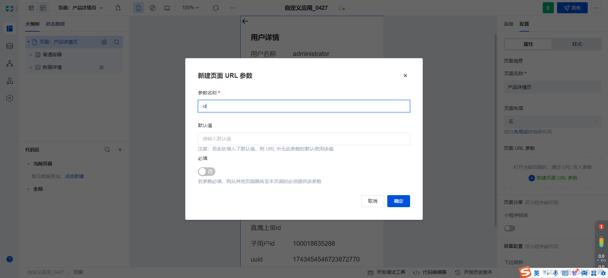
Task: Switch to the 添加 tab
Action: [x=509, y=24]
